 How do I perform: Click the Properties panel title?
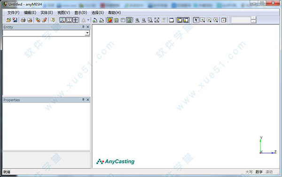click(11, 100)
